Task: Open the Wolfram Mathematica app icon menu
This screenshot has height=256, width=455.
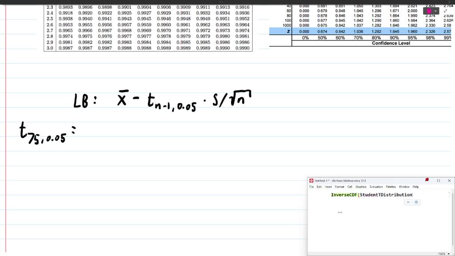Action: click(x=311, y=180)
